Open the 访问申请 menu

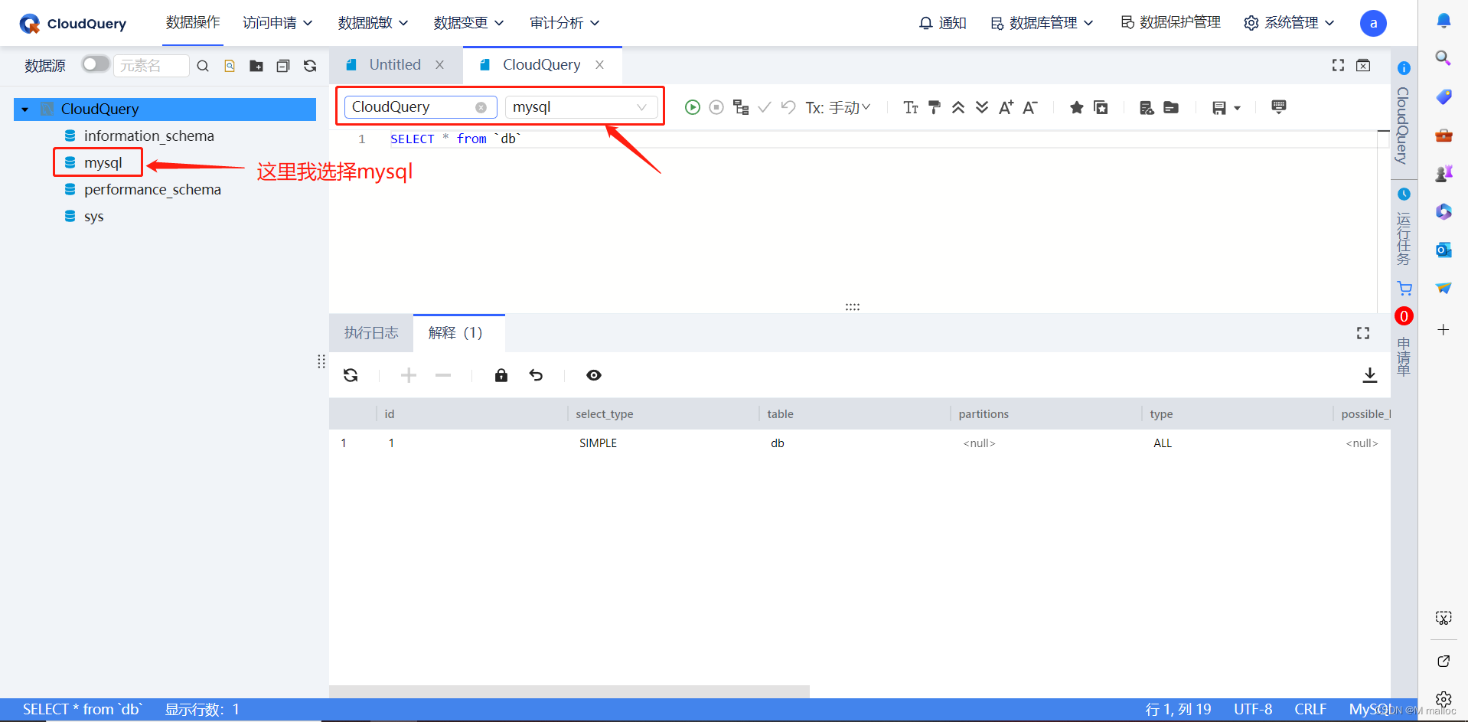point(278,23)
